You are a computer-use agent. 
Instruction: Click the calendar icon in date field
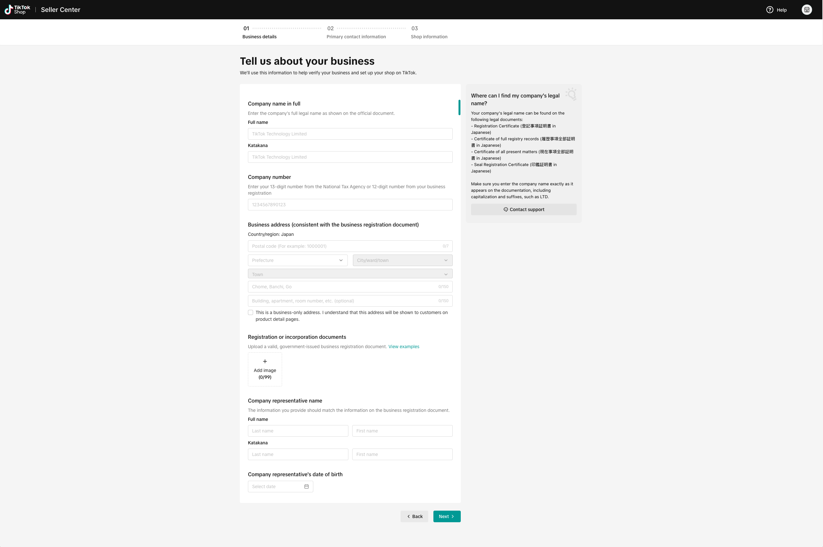click(x=307, y=486)
